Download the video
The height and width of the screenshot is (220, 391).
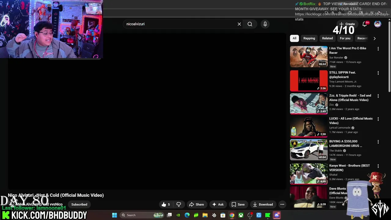pyautogui.click(x=263, y=204)
